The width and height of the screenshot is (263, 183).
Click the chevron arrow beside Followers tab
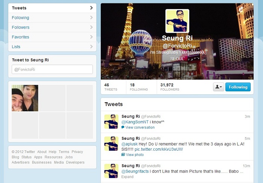[91, 27]
